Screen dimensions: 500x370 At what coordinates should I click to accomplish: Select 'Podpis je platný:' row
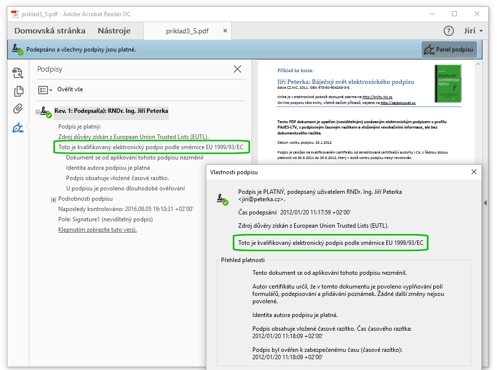79,127
